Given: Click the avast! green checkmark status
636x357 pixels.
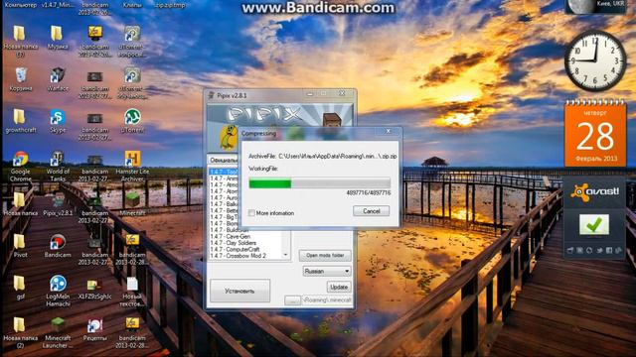Looking at the screenshot, I should (594, 225).
